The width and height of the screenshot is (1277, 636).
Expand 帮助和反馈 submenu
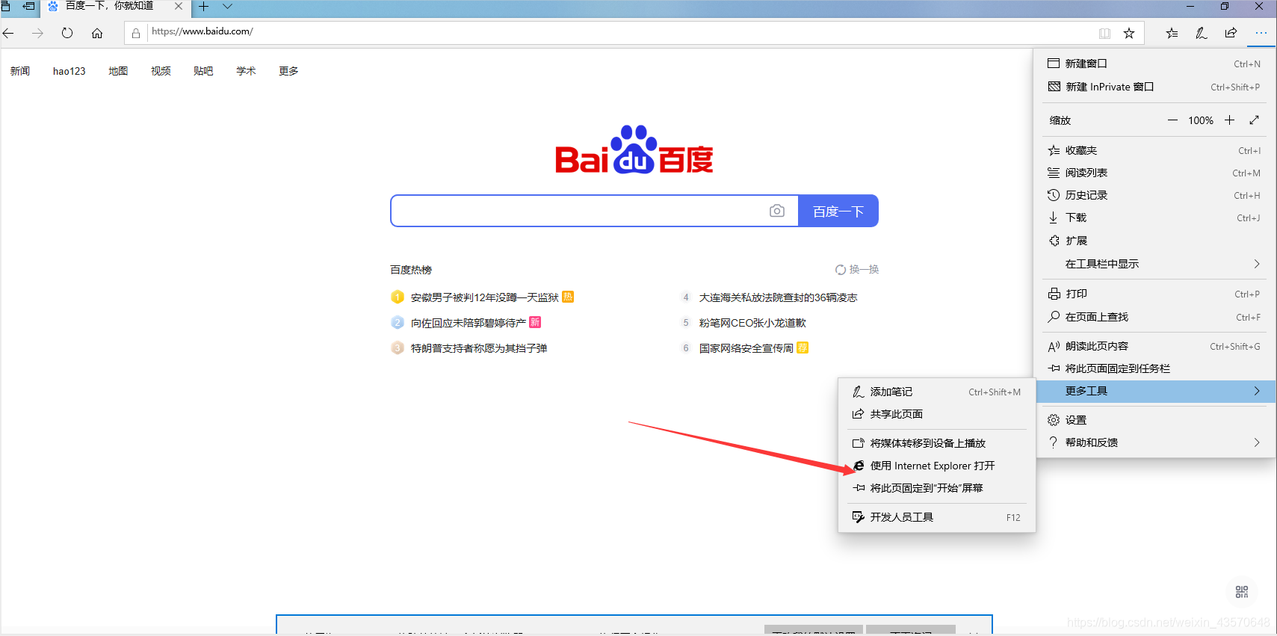pos(1154,442)
